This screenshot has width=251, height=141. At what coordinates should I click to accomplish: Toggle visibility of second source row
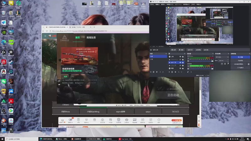(180, 60)
